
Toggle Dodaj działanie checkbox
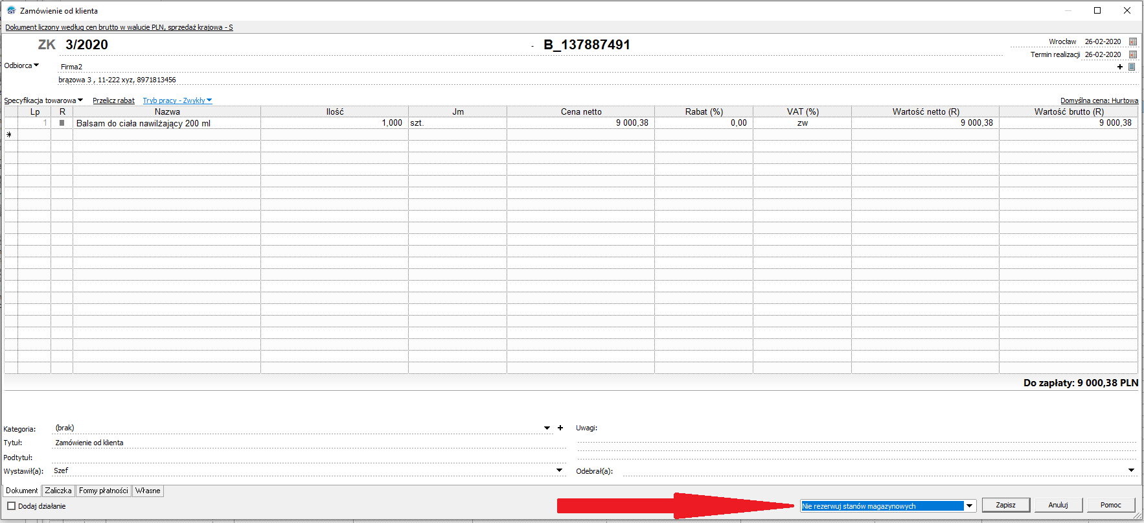[11, 506]
